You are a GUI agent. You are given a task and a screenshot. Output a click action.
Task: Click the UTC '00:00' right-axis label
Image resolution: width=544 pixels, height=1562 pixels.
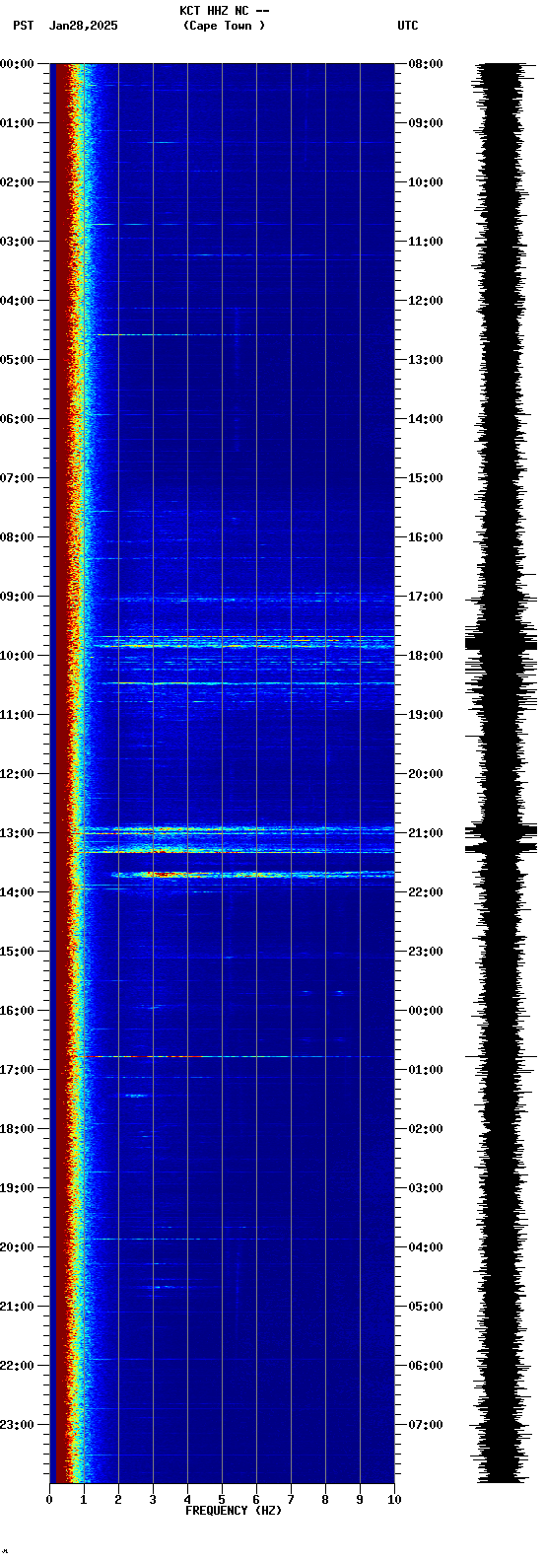pos(426,1011)
